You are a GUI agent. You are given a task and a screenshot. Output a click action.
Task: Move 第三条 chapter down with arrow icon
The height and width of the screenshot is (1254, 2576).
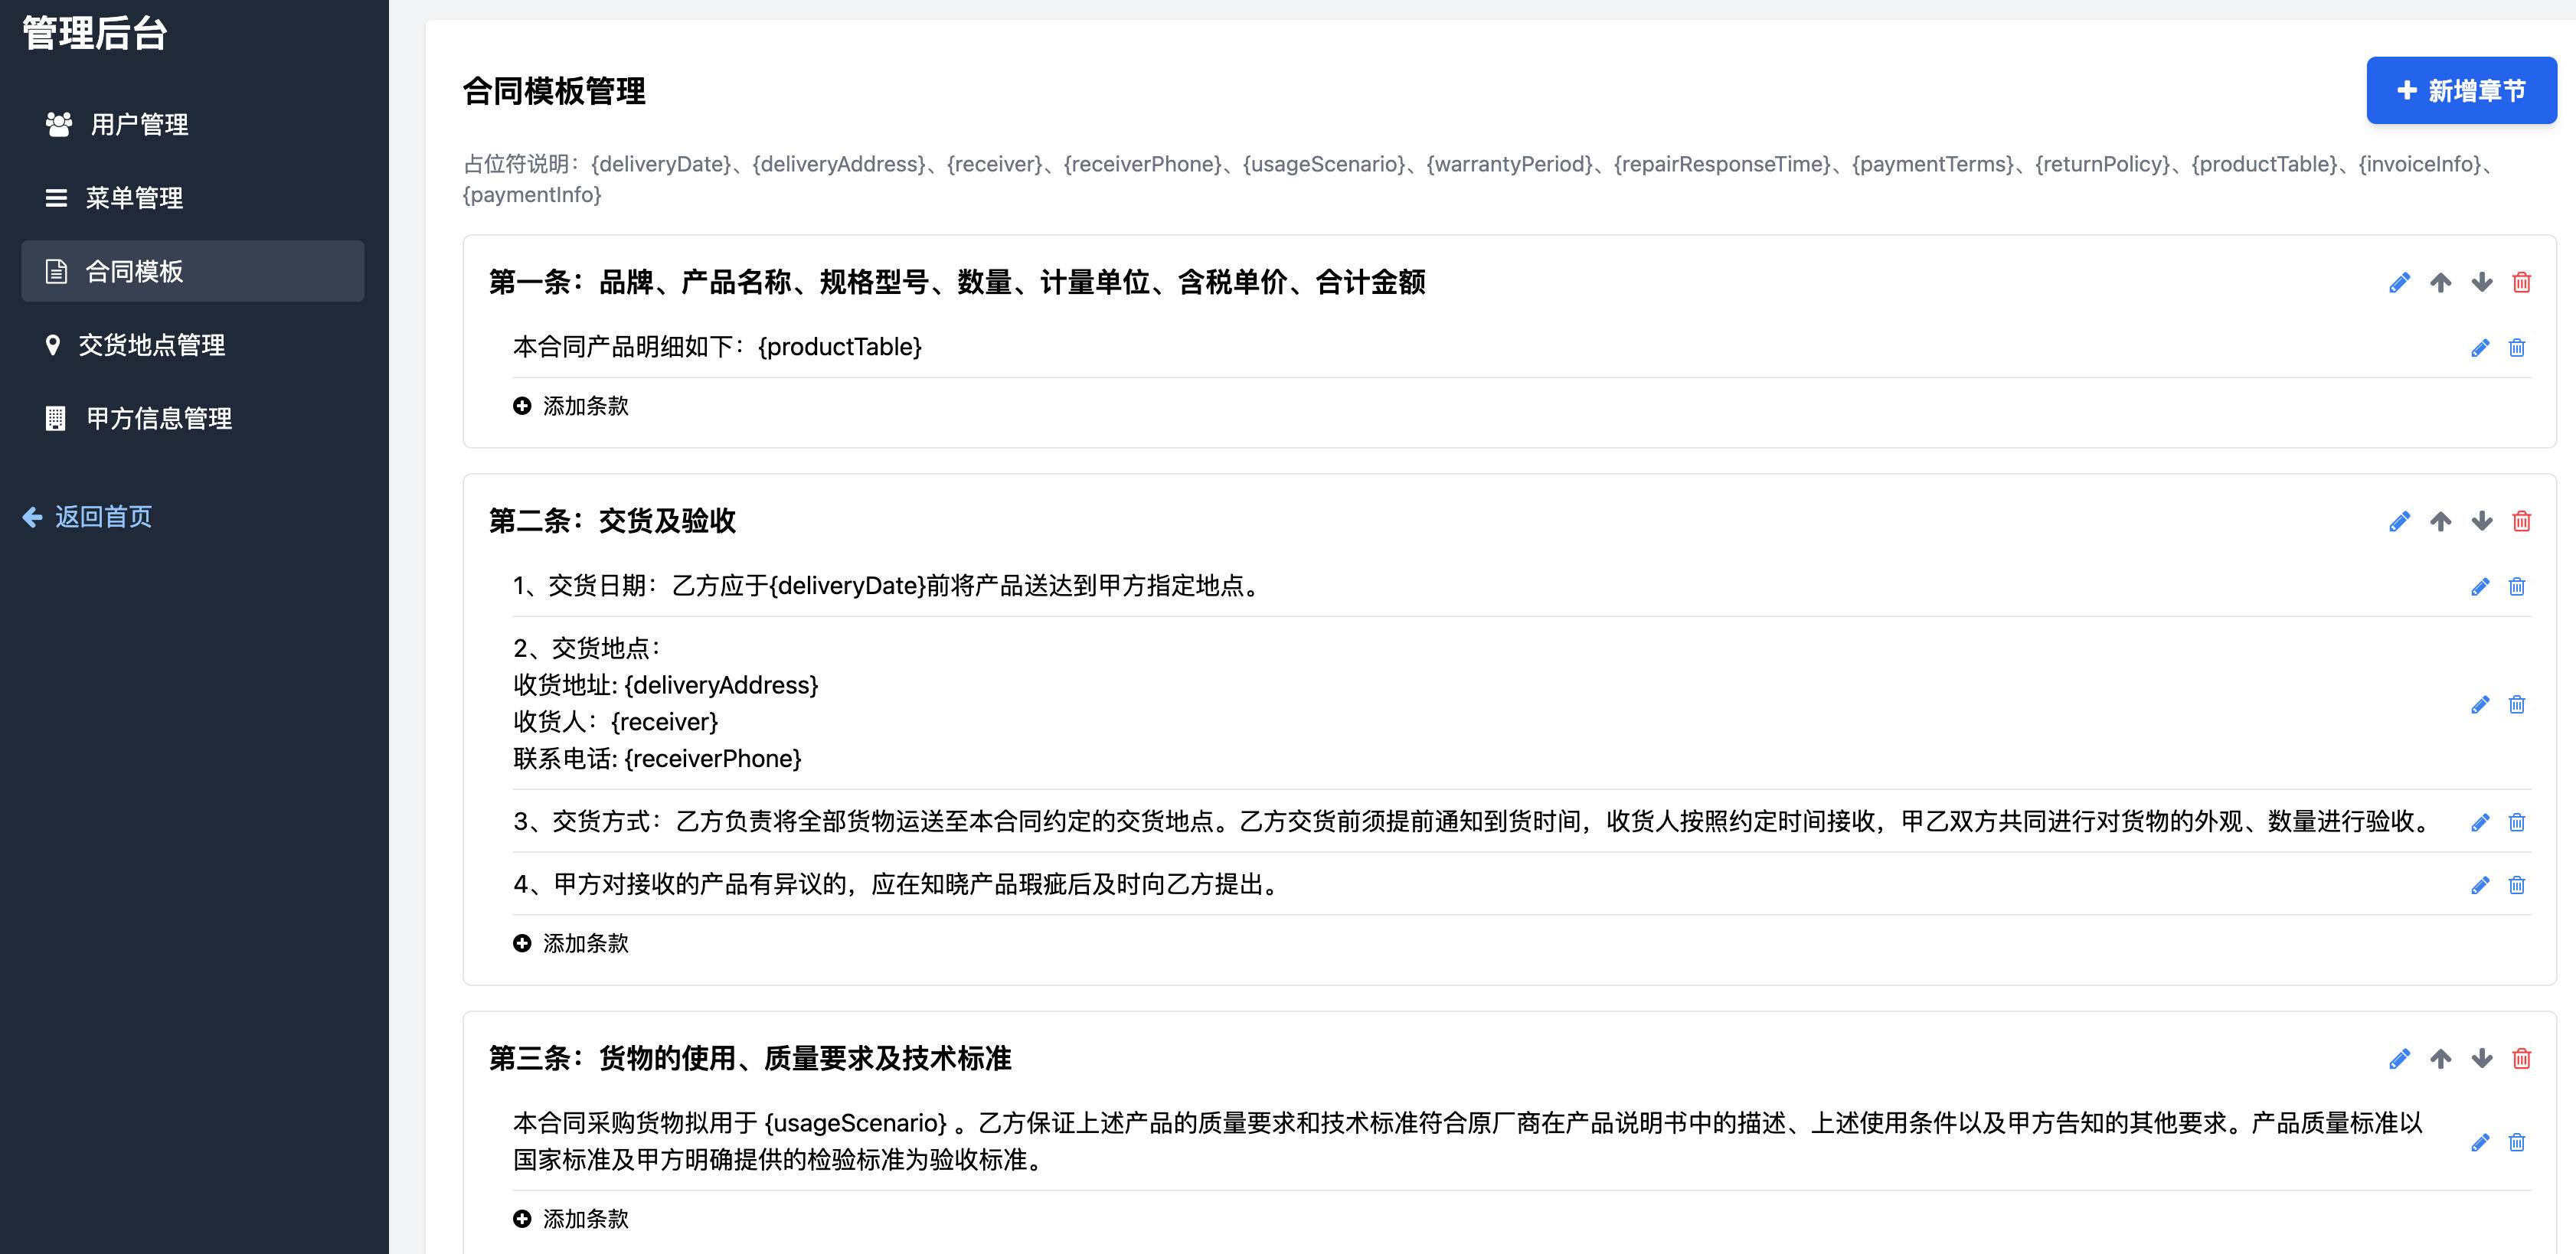click(x=2482, y=1059)
